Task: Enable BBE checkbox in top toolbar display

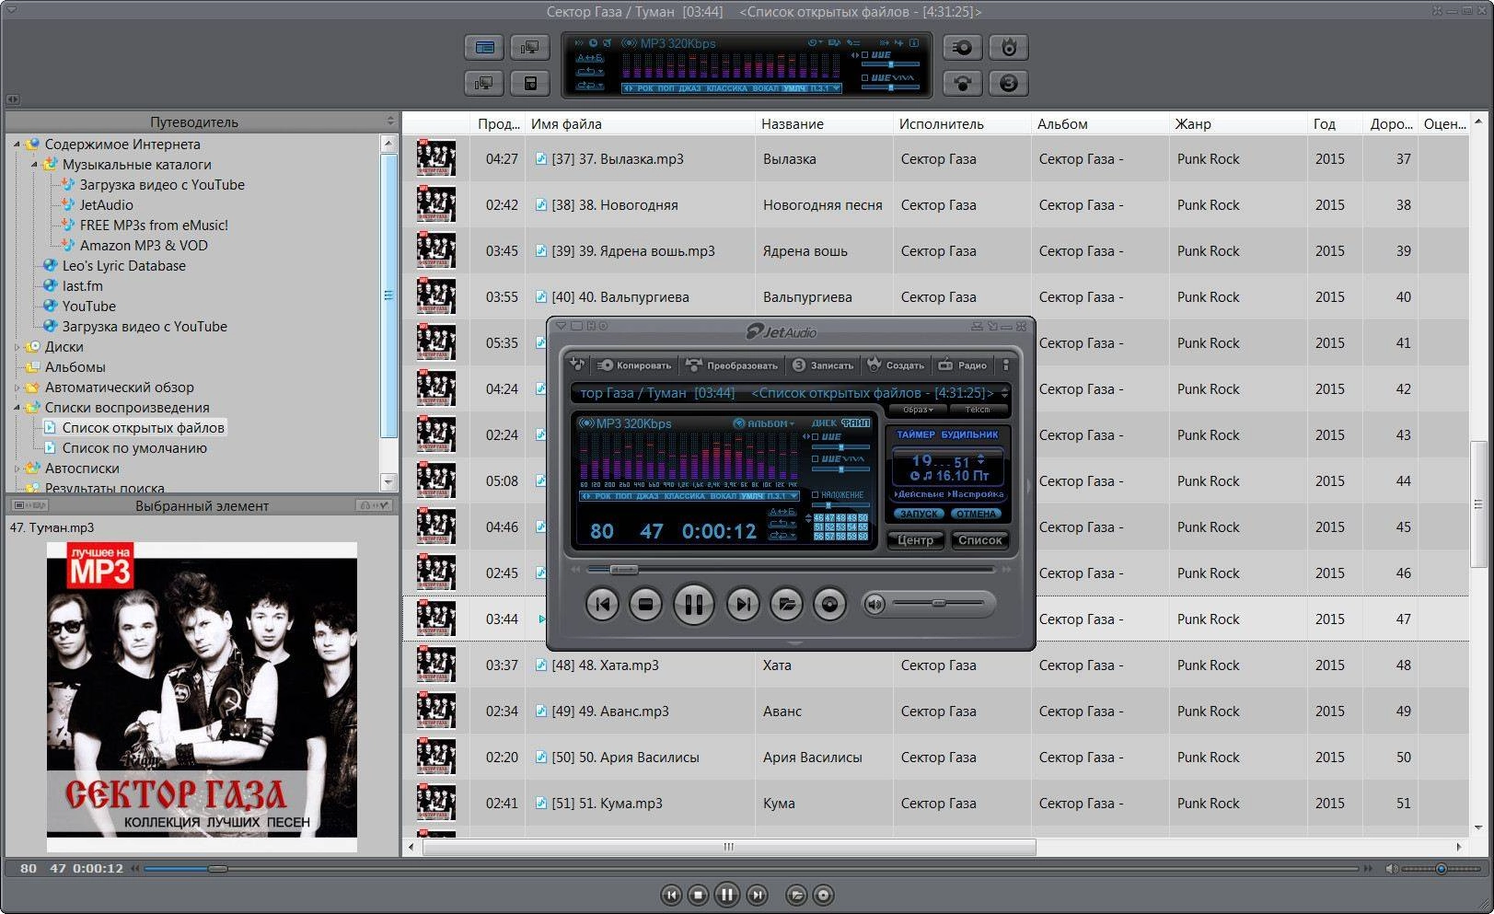Action: point(864,55)
